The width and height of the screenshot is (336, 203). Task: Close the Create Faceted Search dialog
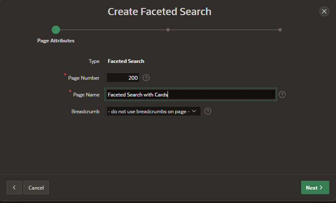(x=324, y=11)
